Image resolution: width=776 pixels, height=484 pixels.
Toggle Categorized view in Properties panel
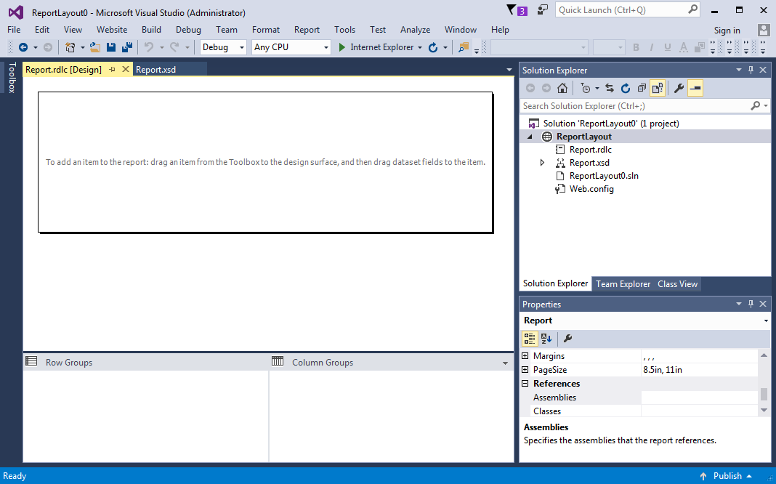530,339
